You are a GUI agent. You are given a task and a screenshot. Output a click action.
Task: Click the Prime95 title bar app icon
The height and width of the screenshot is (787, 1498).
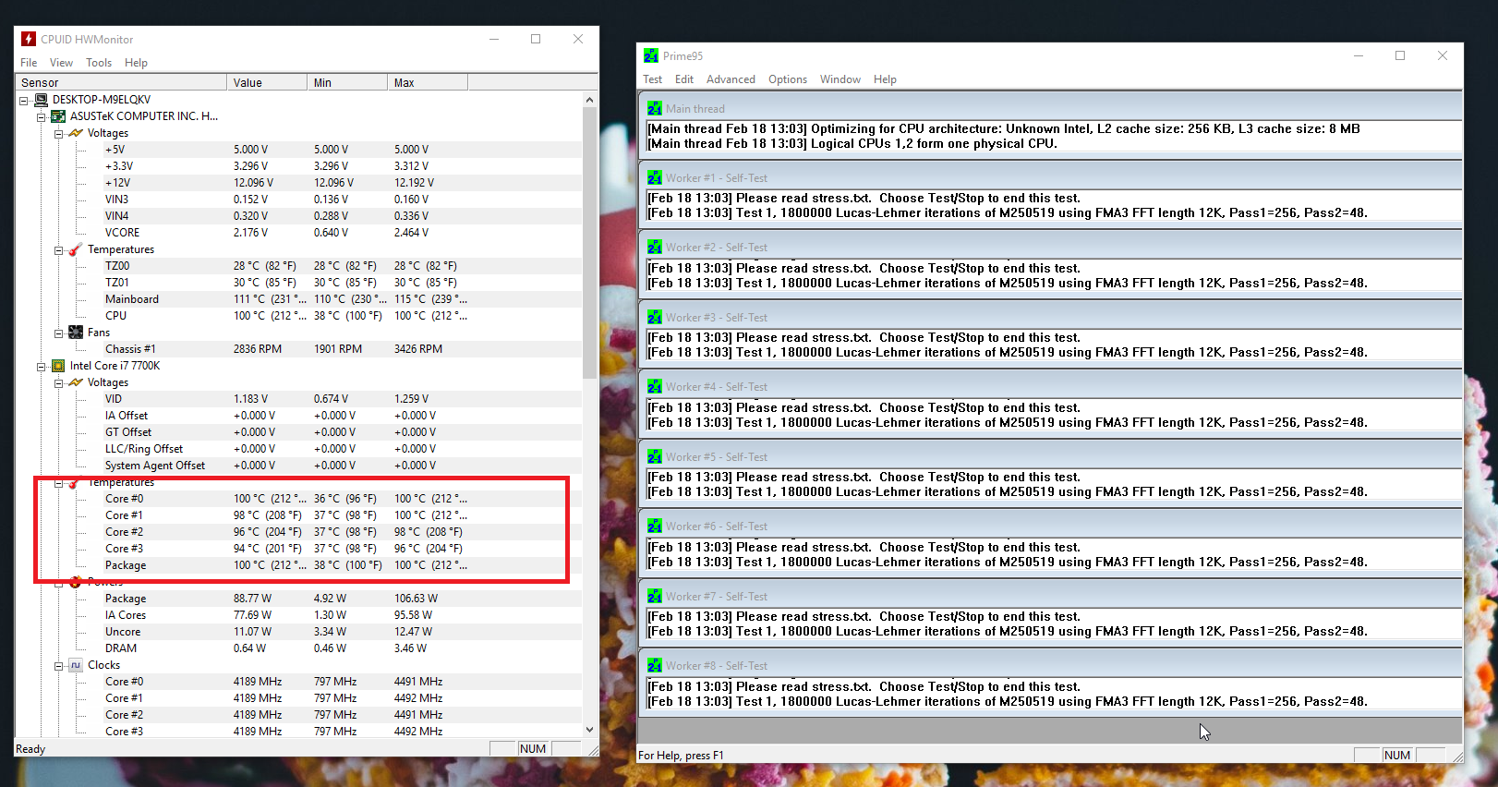(651, 55)
